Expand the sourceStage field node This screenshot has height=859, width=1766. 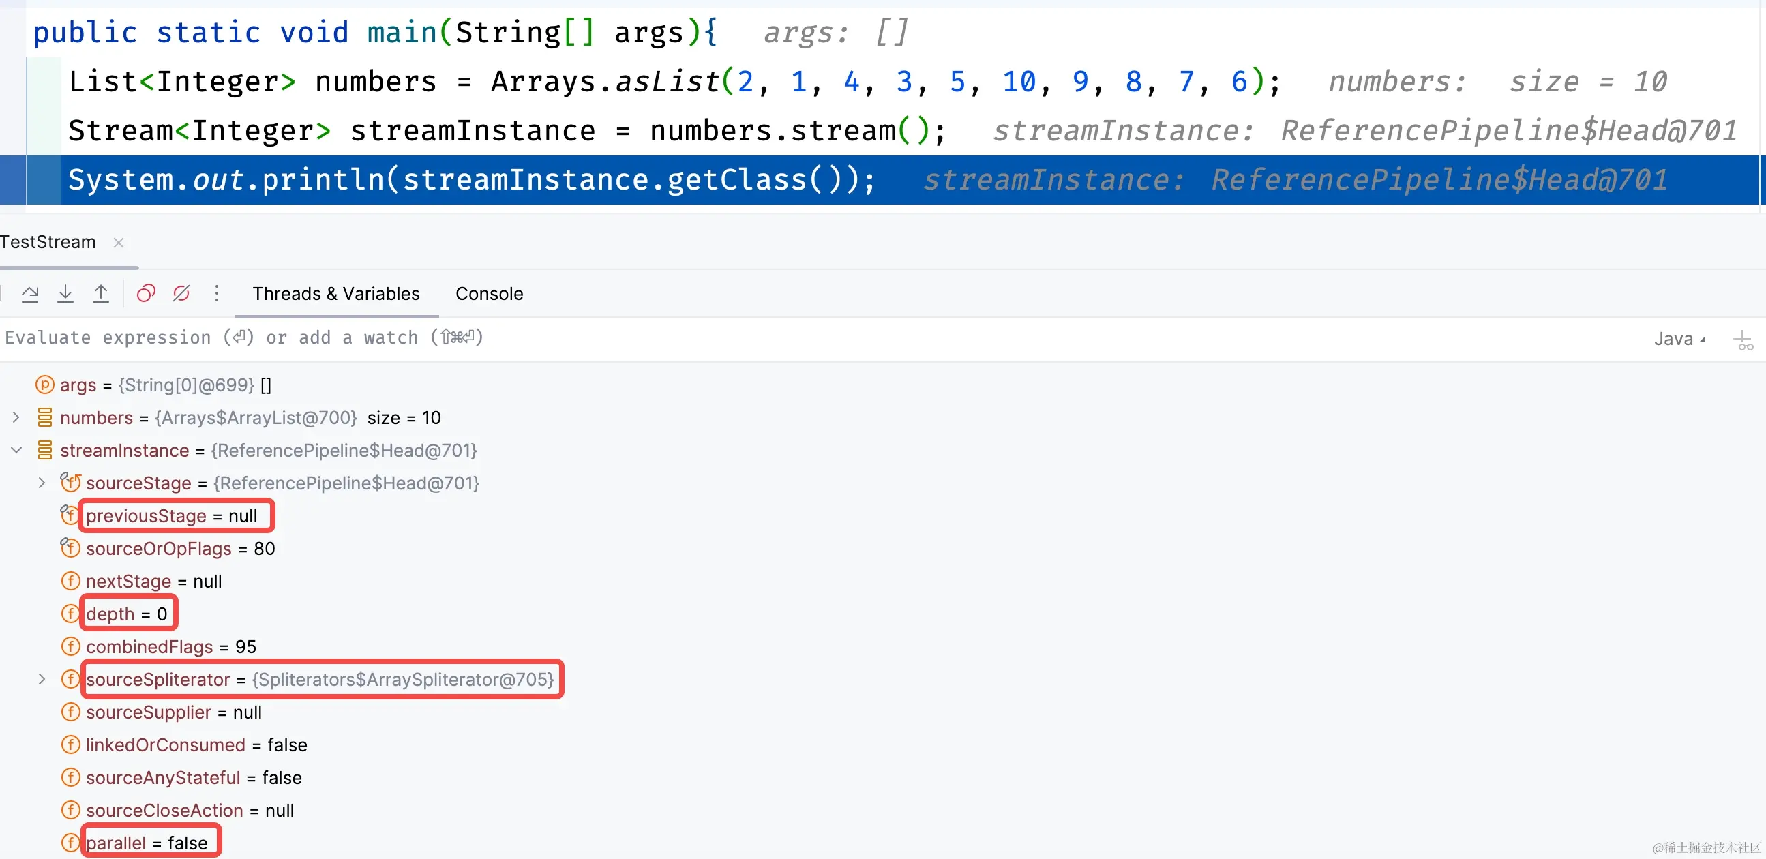(x=42, y=483)
